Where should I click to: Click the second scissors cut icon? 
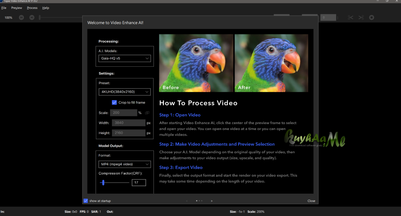coord(361,18)
